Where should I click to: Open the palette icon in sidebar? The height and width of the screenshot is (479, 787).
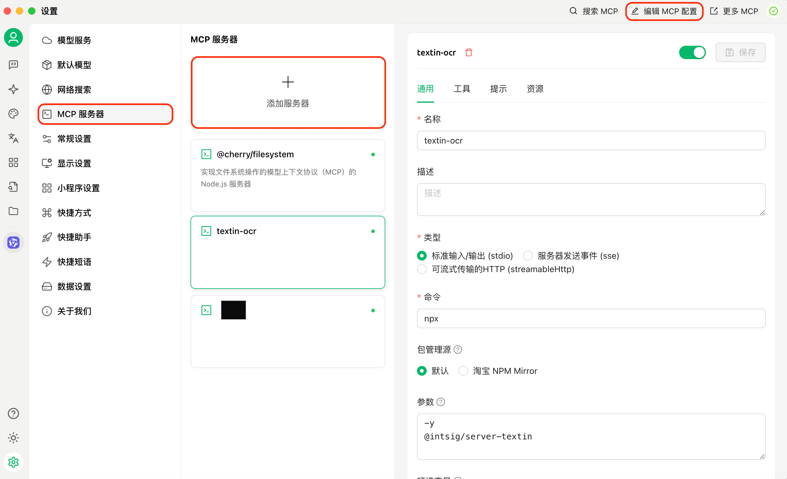pyautogui.click(x=13, y=114)
